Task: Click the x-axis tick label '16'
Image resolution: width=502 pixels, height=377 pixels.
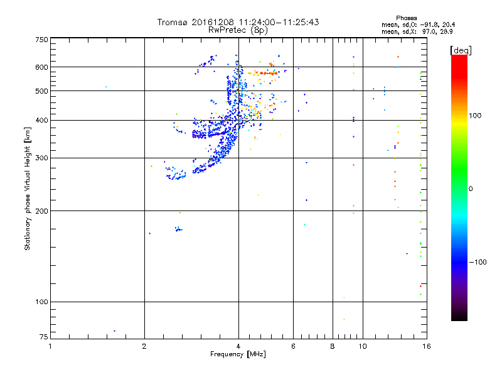Action: pos(427,347)
